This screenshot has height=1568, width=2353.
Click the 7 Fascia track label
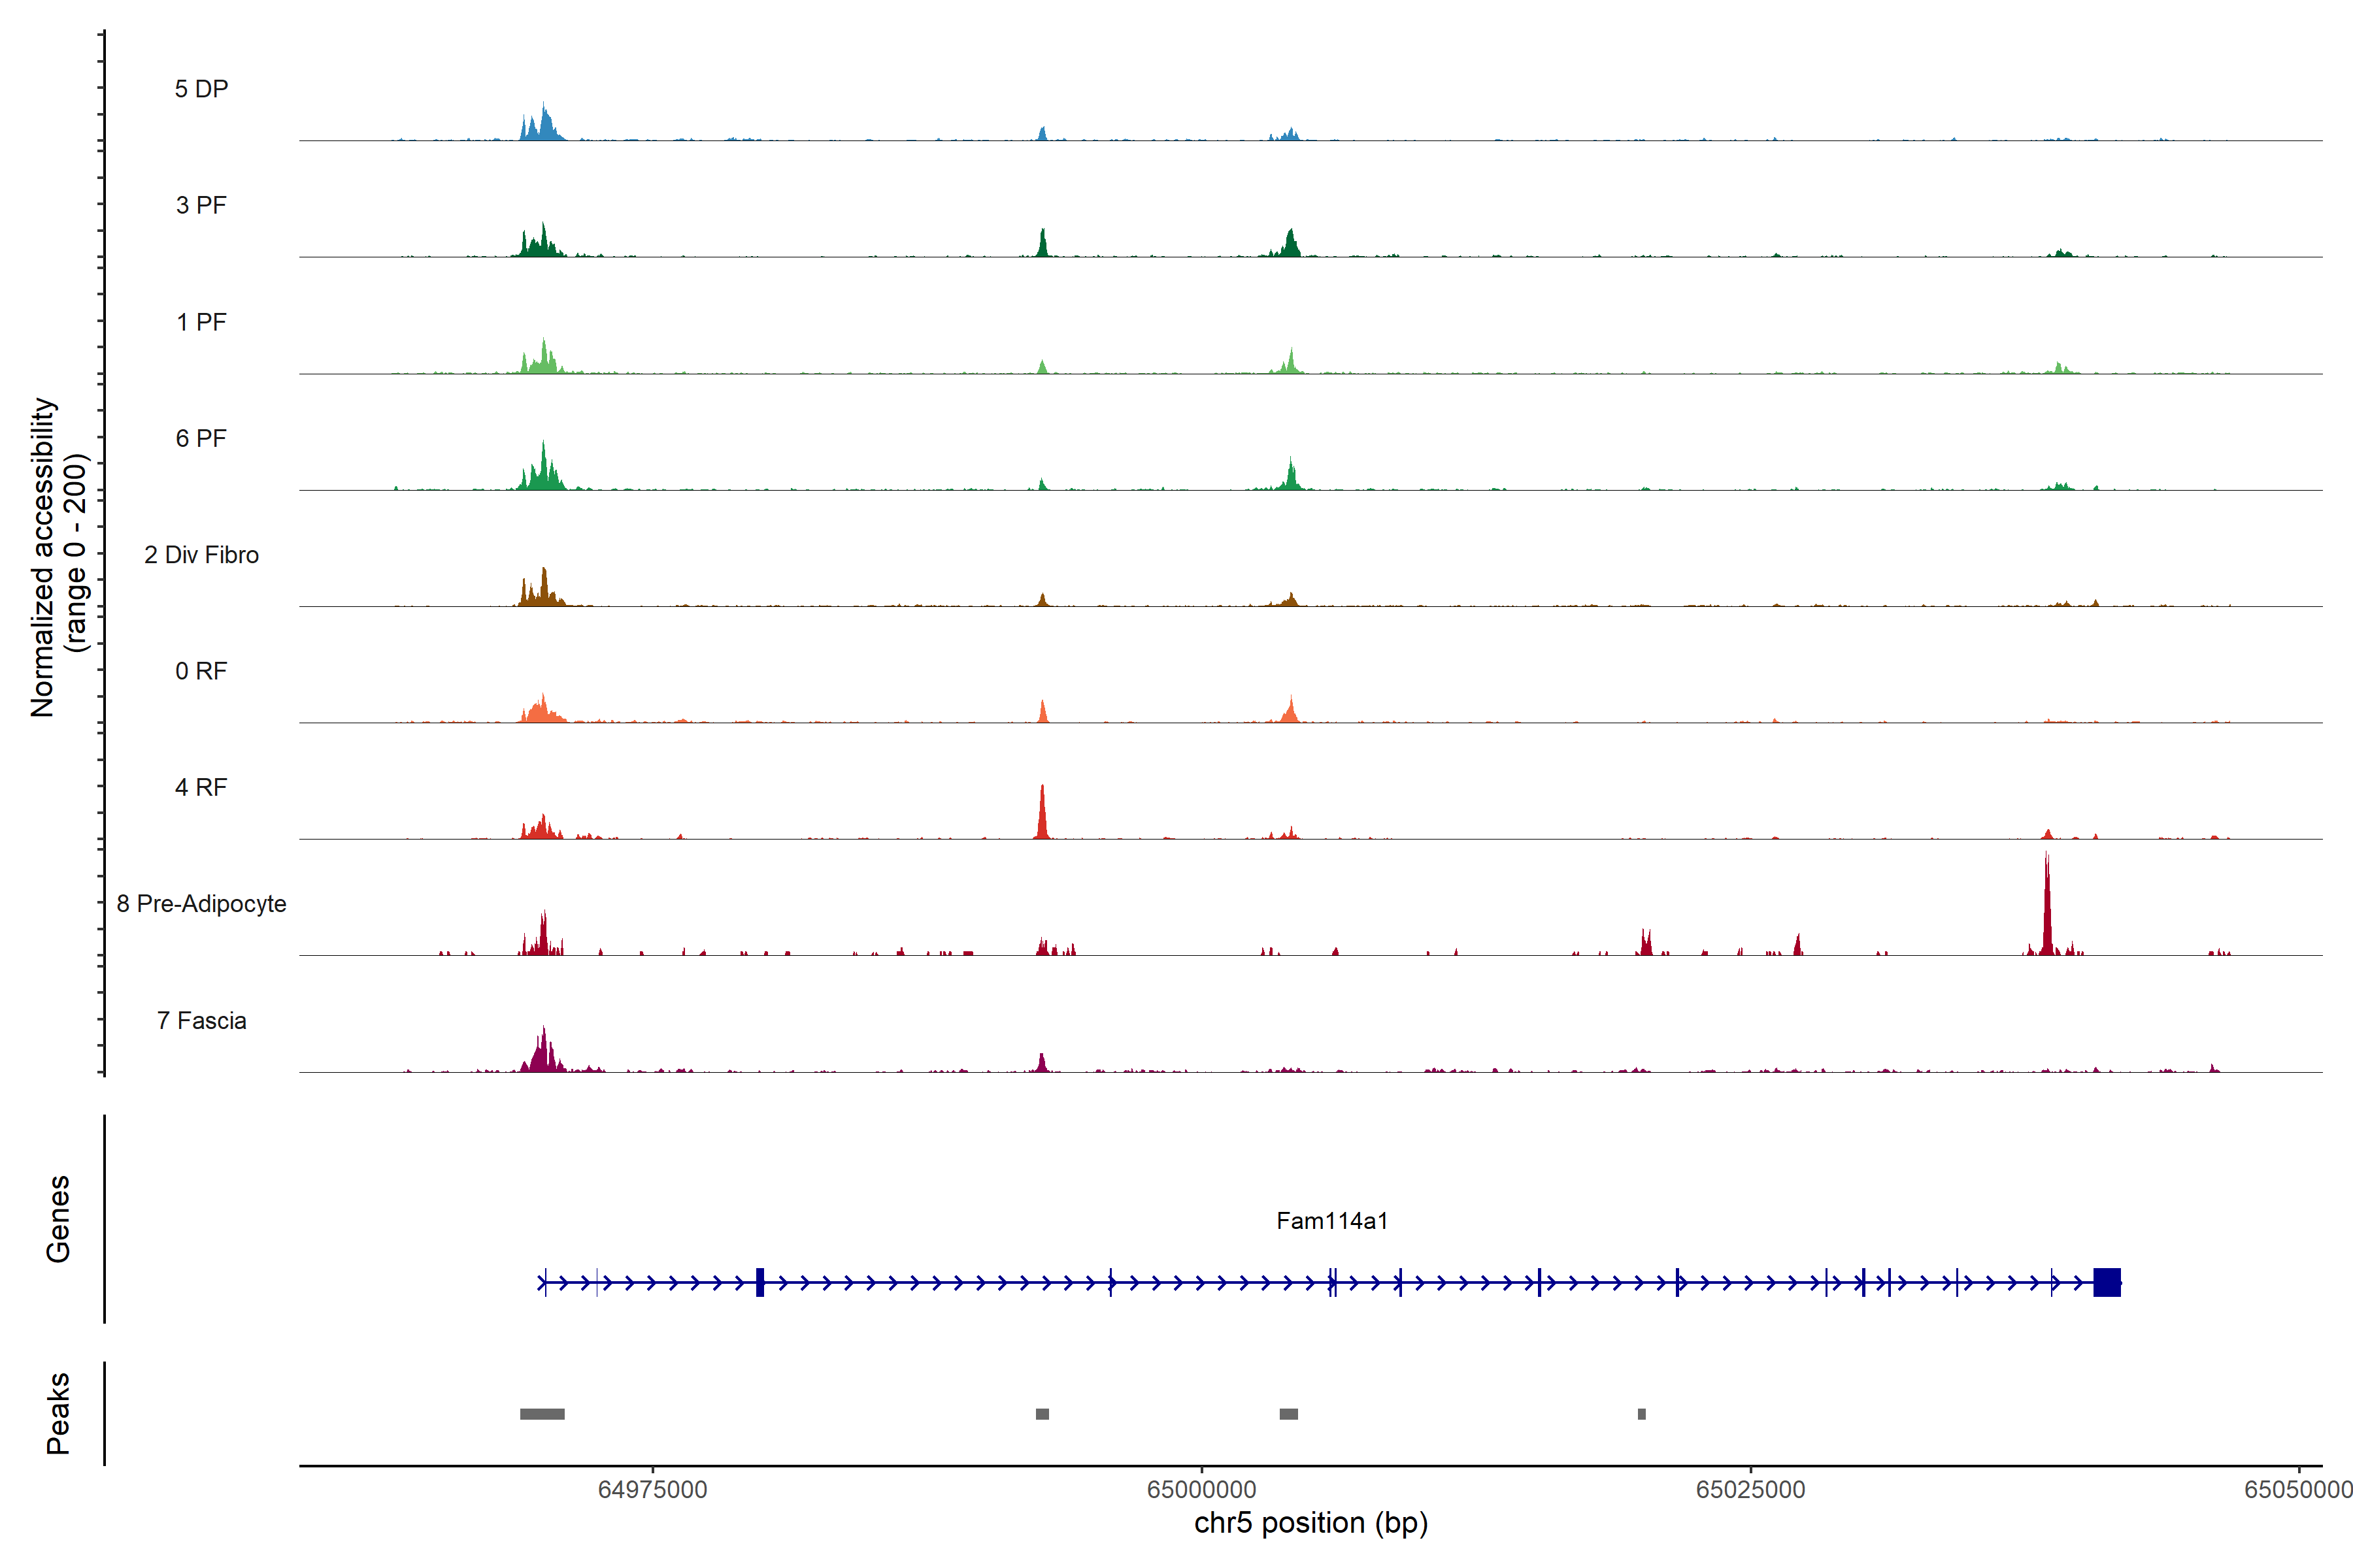point(201,1020)
